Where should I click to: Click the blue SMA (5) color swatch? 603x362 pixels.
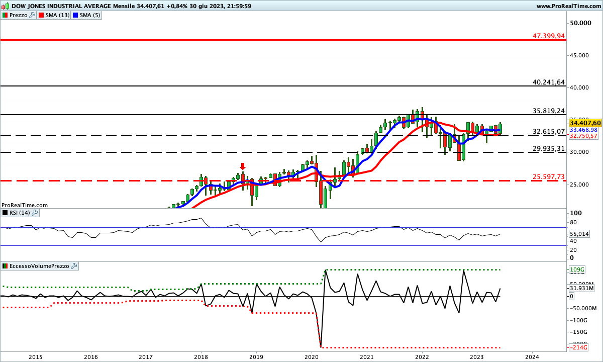coord(75,15)
